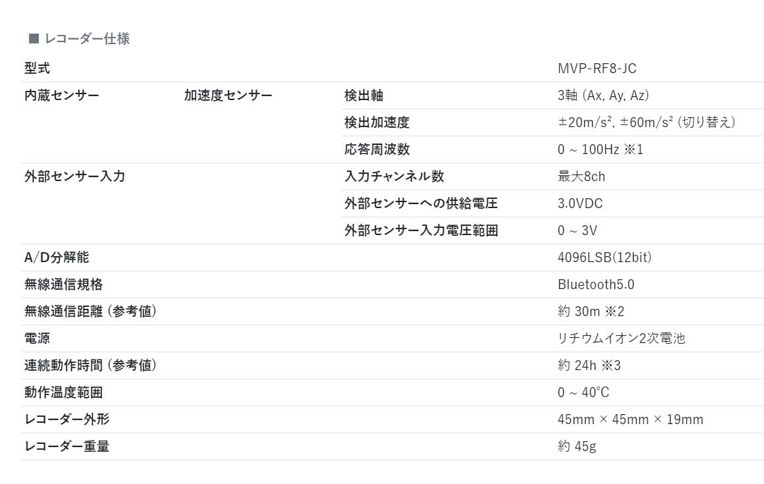
Task: Click the Bluetooth5.0 value
Action: tap(595, 284)
